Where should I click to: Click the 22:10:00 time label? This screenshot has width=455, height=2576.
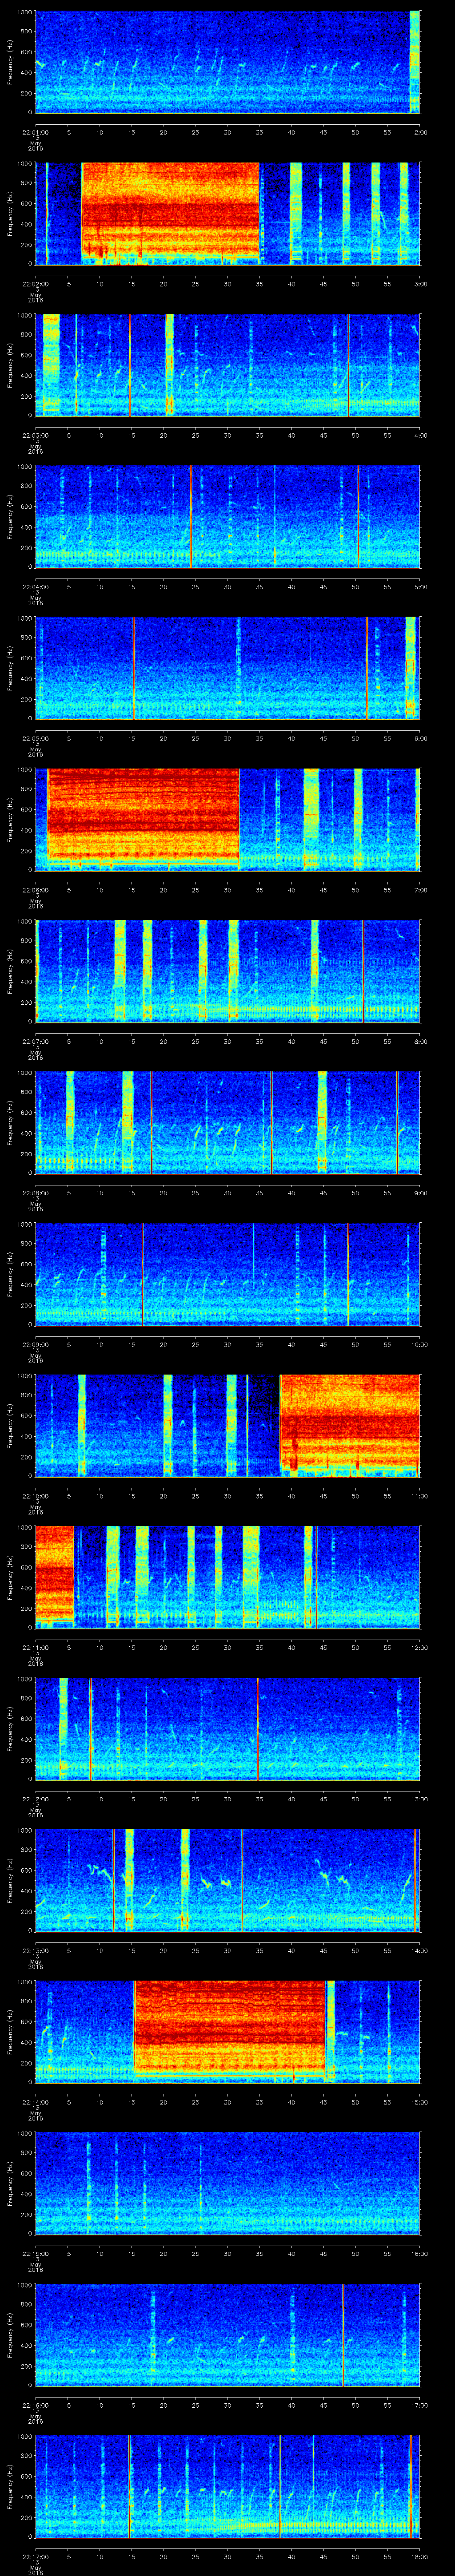(35, 1496)
